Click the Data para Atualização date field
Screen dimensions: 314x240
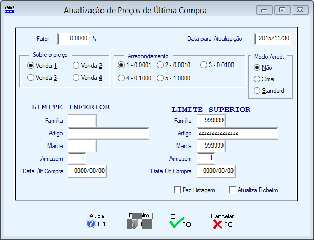click(x=273, y=39)
